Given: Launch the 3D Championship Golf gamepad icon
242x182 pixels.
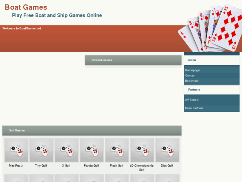Looking at the screenshot, I should coord(142,150).
